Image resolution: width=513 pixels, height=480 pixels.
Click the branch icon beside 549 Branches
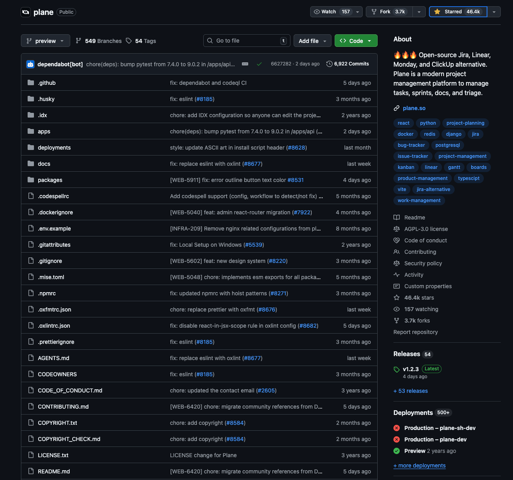pyautogui.click(x=78, y=41)
